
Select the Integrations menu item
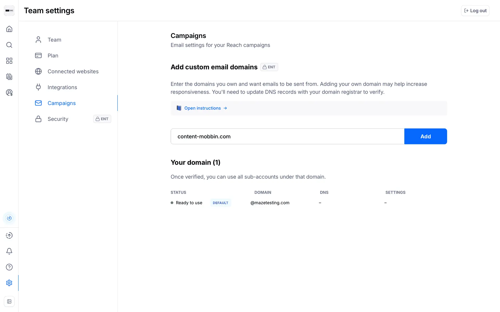coord(62,87)
